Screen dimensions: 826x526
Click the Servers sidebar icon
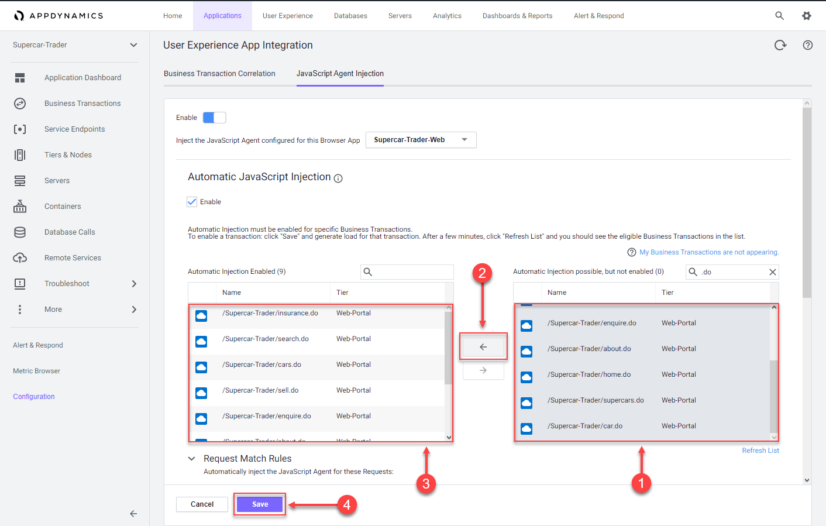coord(20,181)
